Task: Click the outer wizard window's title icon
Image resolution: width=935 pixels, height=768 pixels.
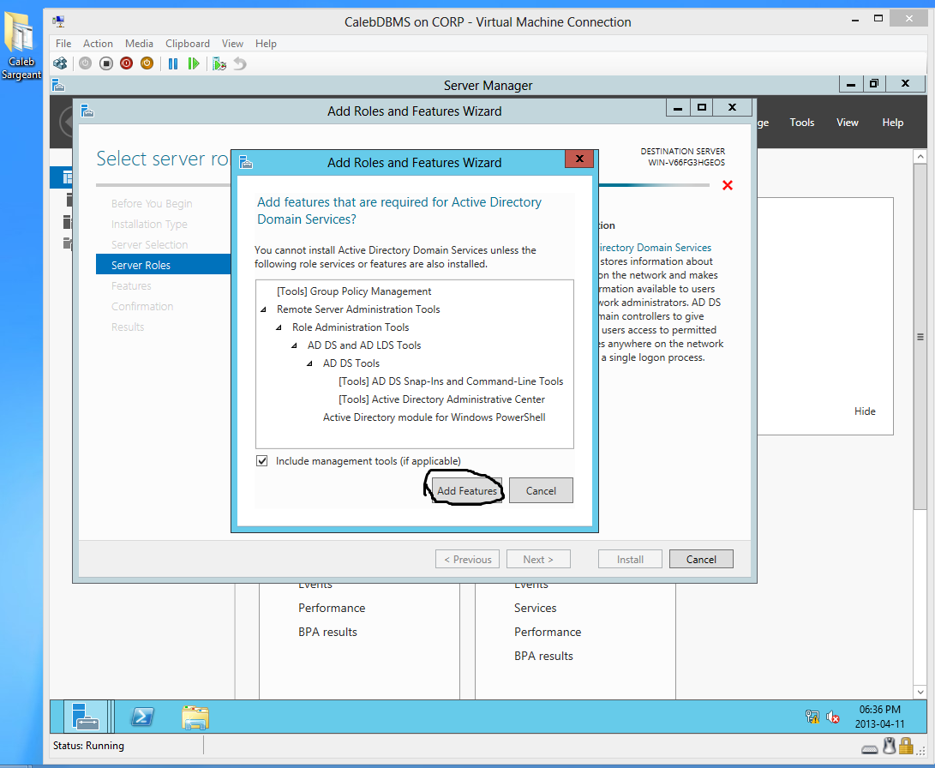Action: click(87, 111)
